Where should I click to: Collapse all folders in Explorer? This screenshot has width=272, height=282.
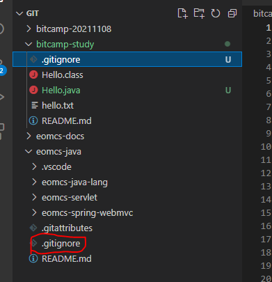tap(232, 13)
